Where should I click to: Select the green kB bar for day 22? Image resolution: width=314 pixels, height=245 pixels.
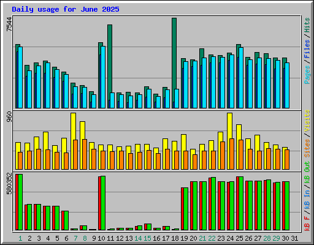coord(213,203)
